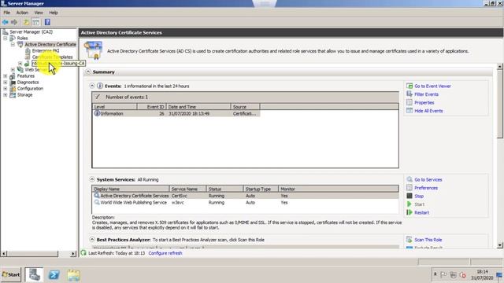The image size is (504, 283).
Task: Open the View menu
Action: (39, 13)
